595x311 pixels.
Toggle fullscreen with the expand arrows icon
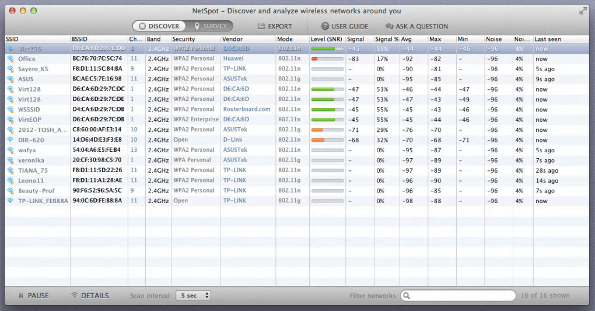coord(583,11)
